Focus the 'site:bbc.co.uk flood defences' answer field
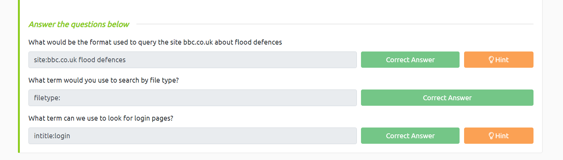The width and height of the screenshot is (563, 160). tap(192, 60)
